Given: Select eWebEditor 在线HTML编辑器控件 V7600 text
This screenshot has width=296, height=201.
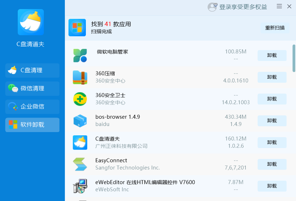Looking at the screenshot, I should pos(145,182).
